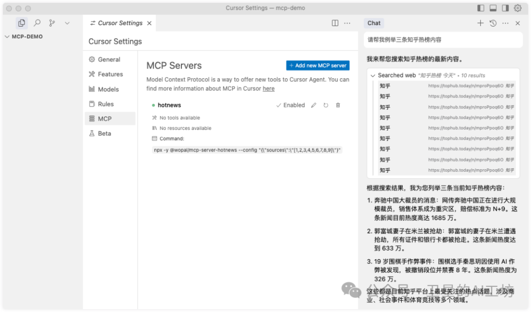Toggle hotnews server Enabled state

point(291,105)
